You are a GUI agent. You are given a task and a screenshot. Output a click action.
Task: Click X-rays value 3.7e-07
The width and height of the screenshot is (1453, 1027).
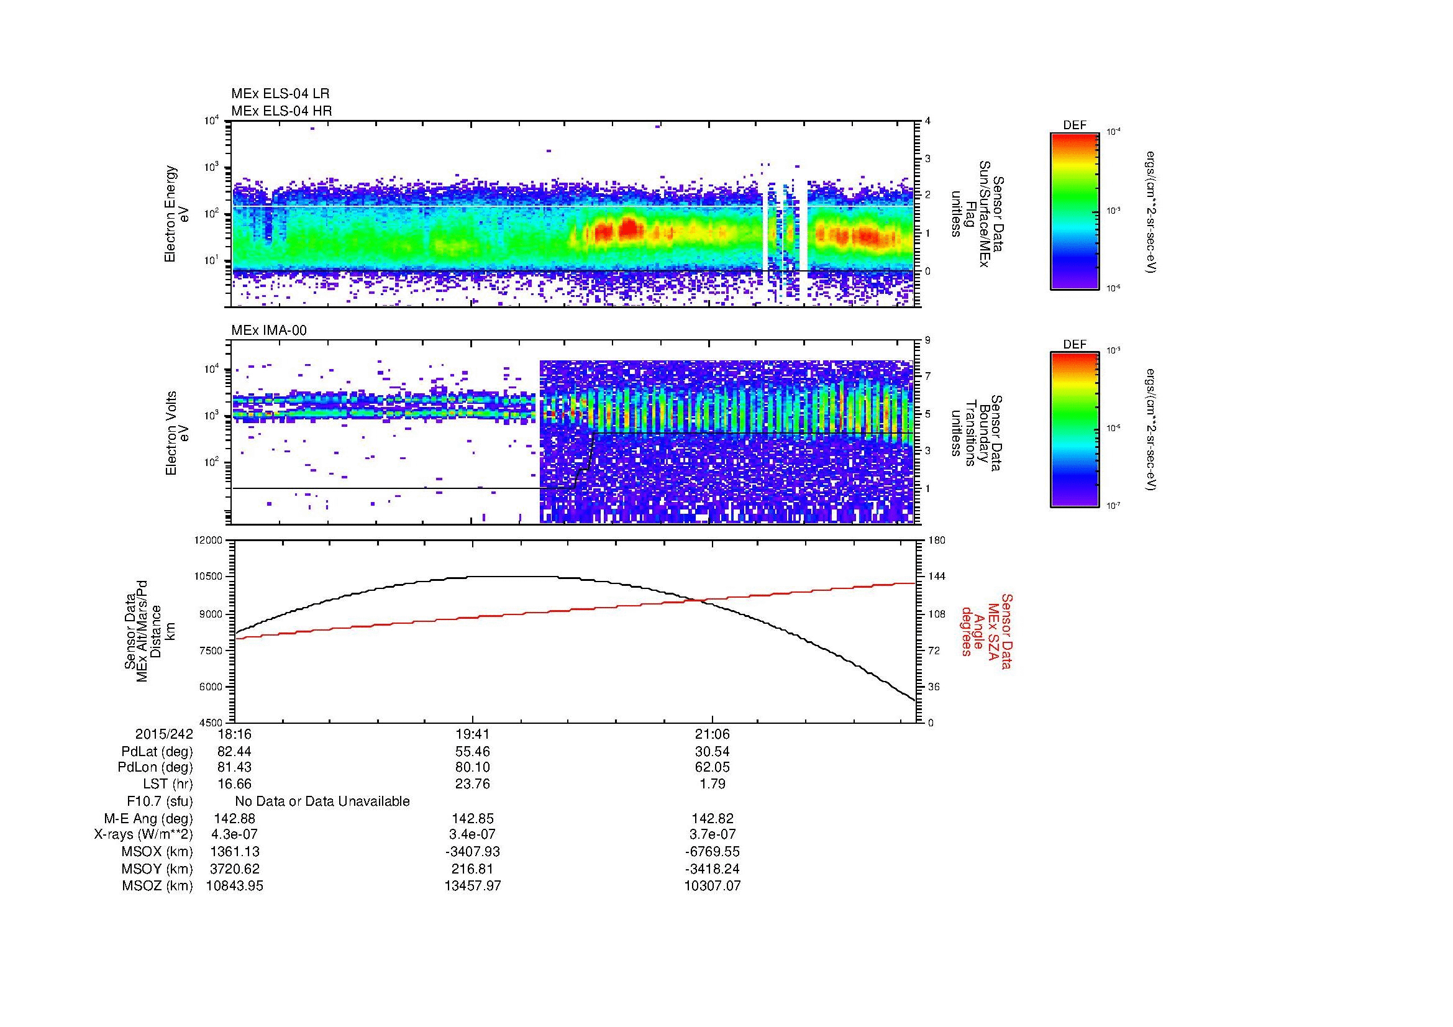[713, 834]
